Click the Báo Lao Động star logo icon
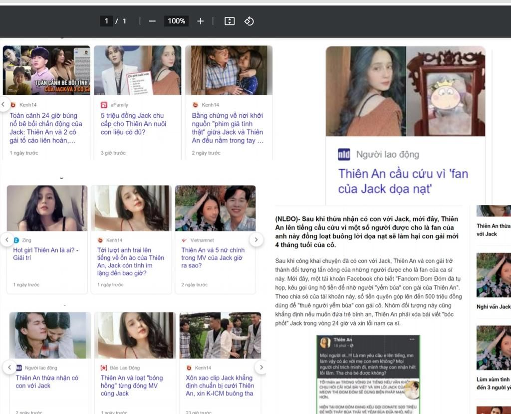This screenshot has width=511, height=414. 104,368
